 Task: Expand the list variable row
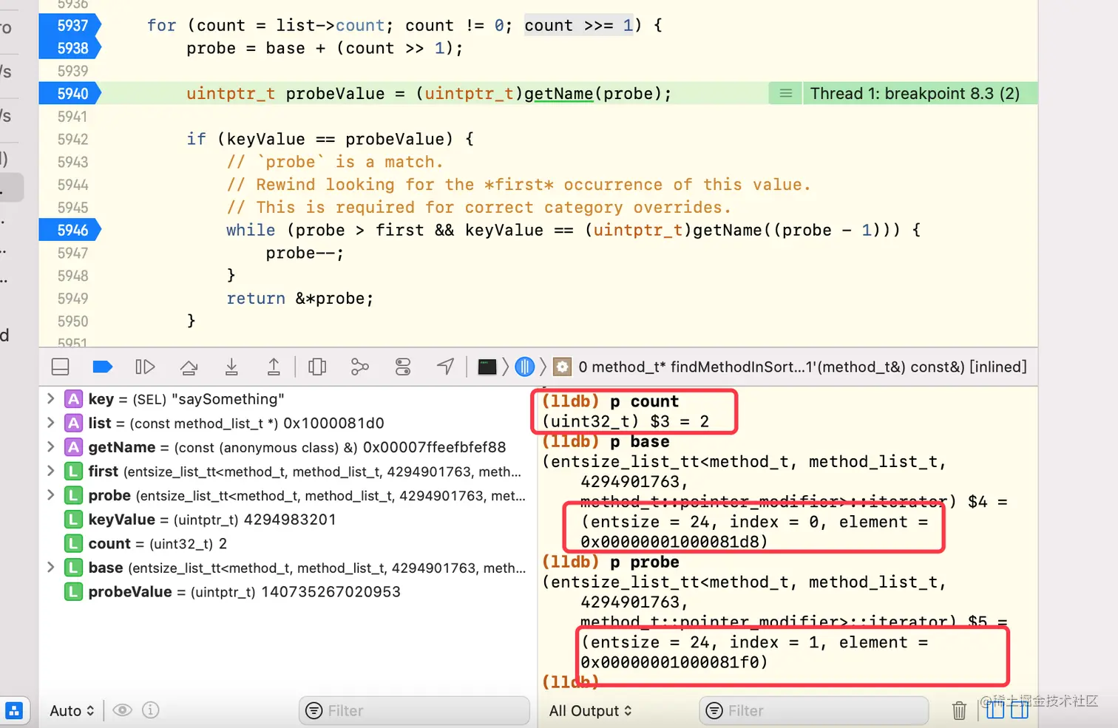(x=50, y=423)
